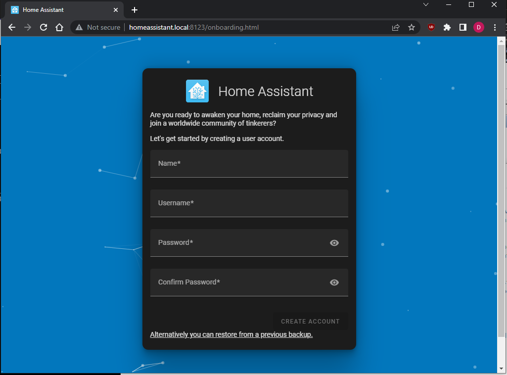The width and height of the screenshot is (507, 375).
Task: Click the scrollbar up arrow
Action: click(501, 41)
